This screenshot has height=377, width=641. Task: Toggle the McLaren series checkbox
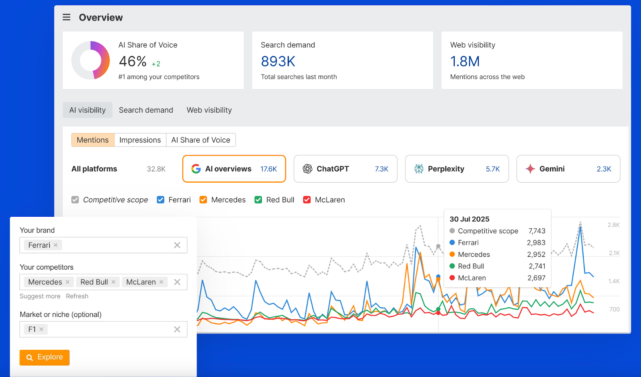tap(307, 200)
